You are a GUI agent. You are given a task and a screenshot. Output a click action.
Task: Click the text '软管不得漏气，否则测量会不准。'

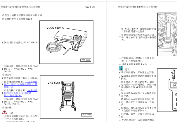pyautogui.click(x=138, y=73)
